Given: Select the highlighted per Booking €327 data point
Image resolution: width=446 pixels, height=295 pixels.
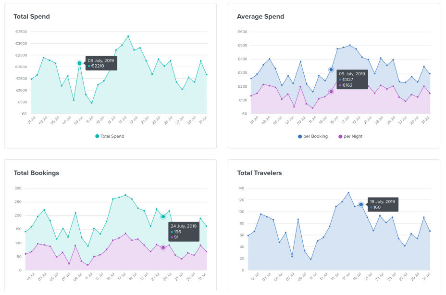Looking at the screenshot, I should [x=331, y=70].
